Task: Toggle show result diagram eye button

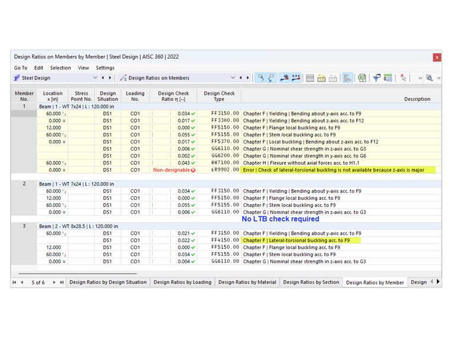Action: coord(284,78)
